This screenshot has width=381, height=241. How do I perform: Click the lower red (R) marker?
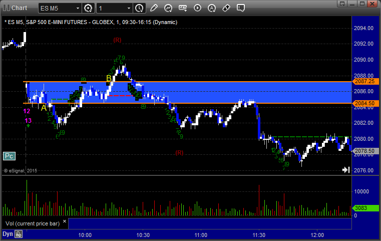pos(179,153)
